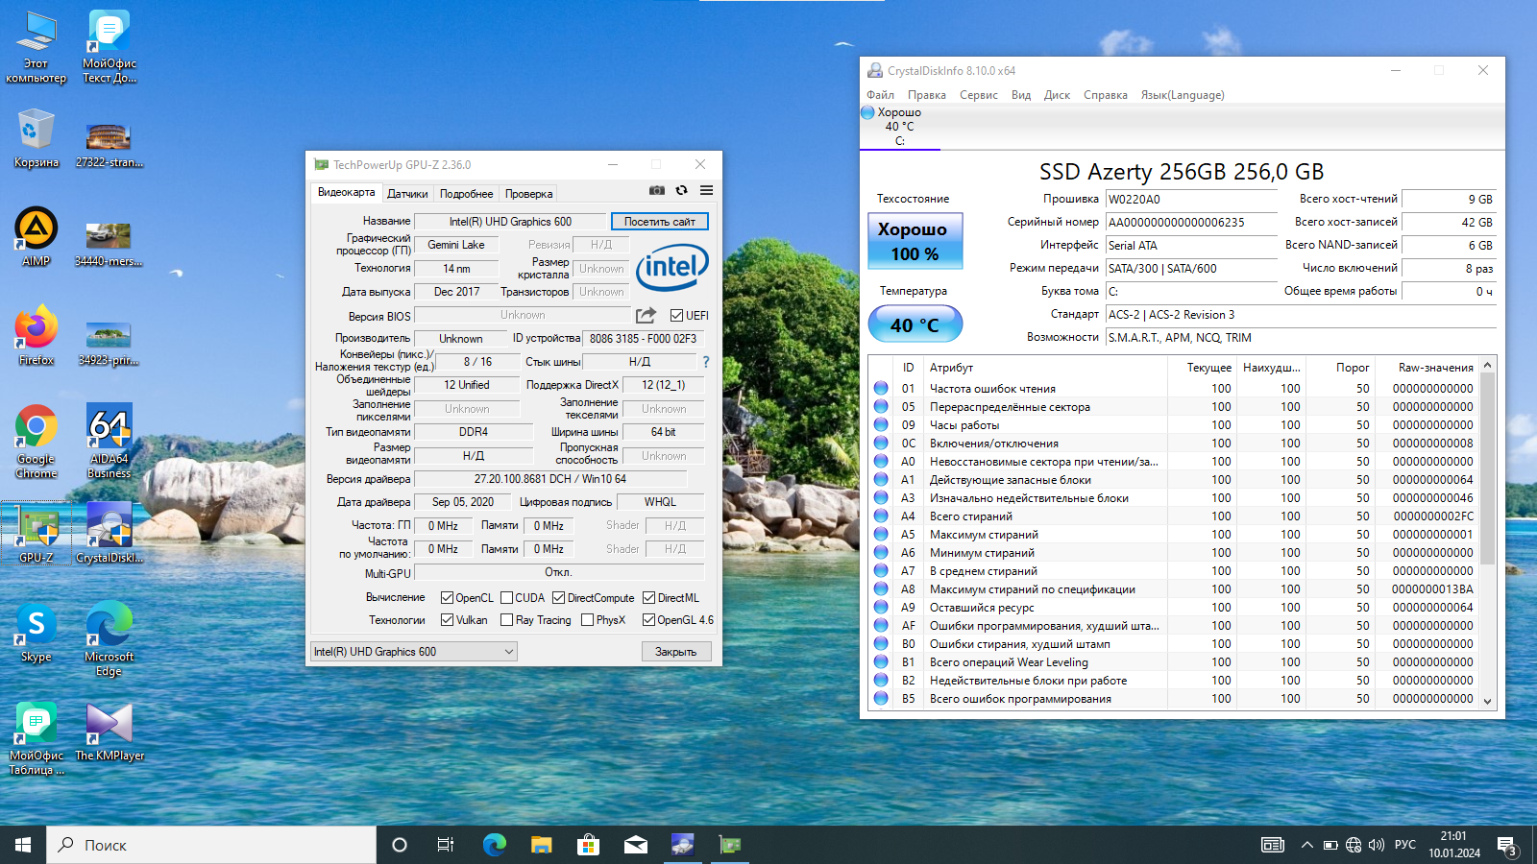This screenshot has height=864, width=1537.
Task: Open Task View on the taskbar
Action: [446, 845]
